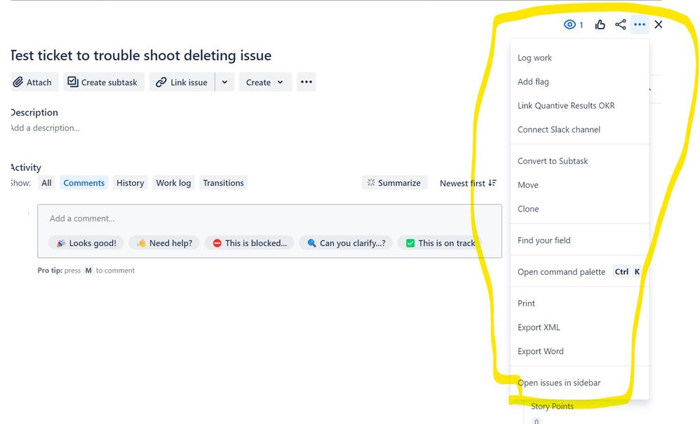
Task: Choose Export XML from the menu
Action: (539, 327)
